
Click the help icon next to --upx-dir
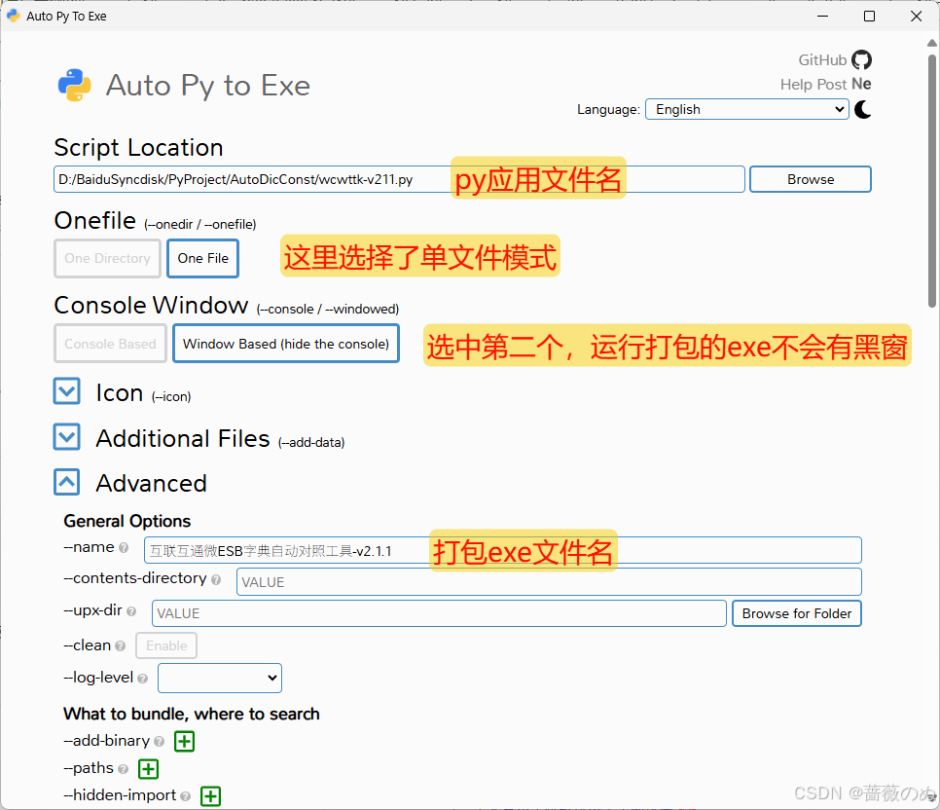point(132,611)
